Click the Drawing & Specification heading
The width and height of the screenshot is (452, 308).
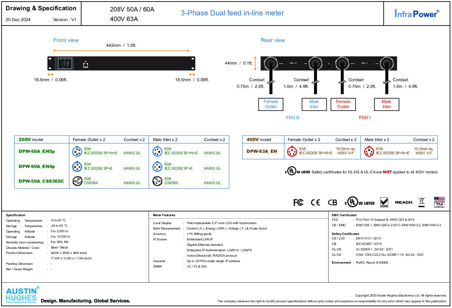point(41,8)
